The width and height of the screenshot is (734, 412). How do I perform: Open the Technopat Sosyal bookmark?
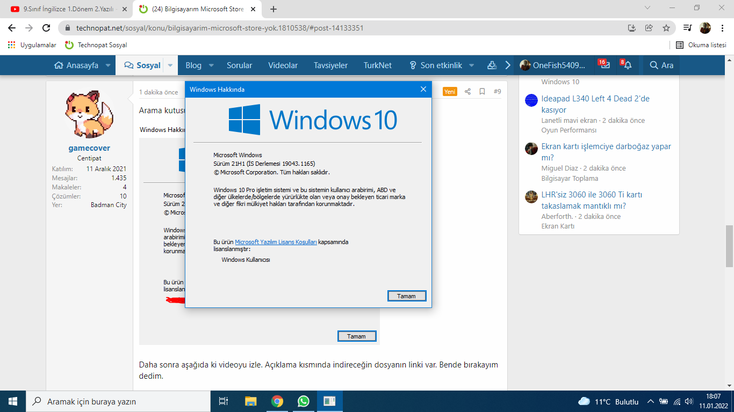(96, 45)
